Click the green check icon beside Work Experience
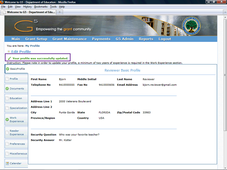The width and height of the screenshot is (227, 170). (7, 120)
